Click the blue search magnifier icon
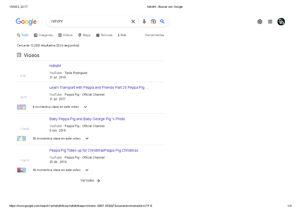 pos(162,21)
